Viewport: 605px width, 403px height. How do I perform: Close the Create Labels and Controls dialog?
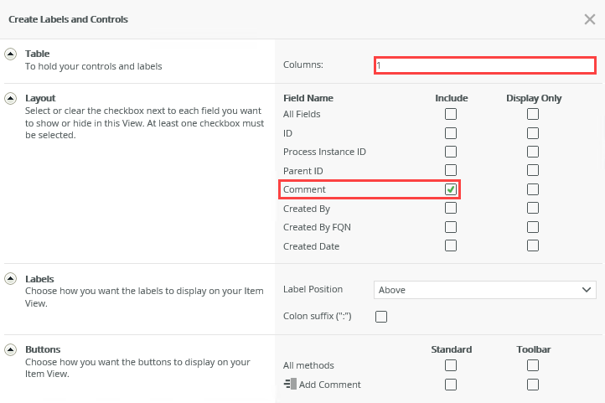589,19
